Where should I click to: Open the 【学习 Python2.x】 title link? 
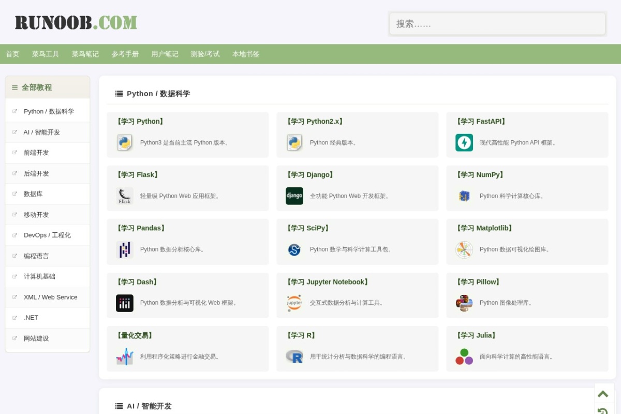[315, 122]
